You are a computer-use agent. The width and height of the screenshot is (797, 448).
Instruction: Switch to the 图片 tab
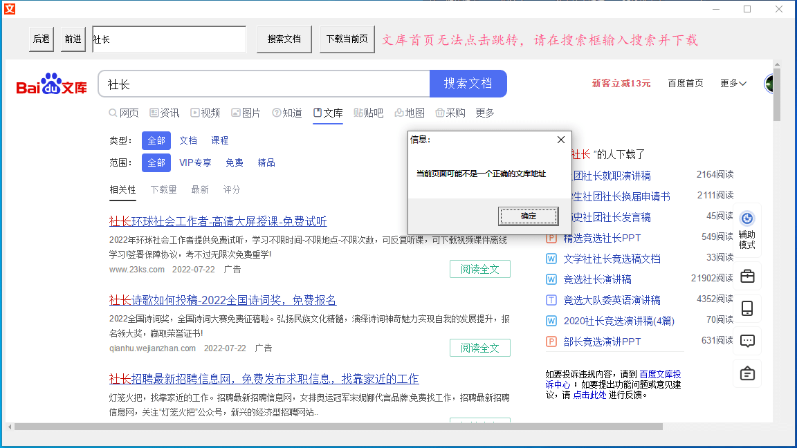pos(246,113)
